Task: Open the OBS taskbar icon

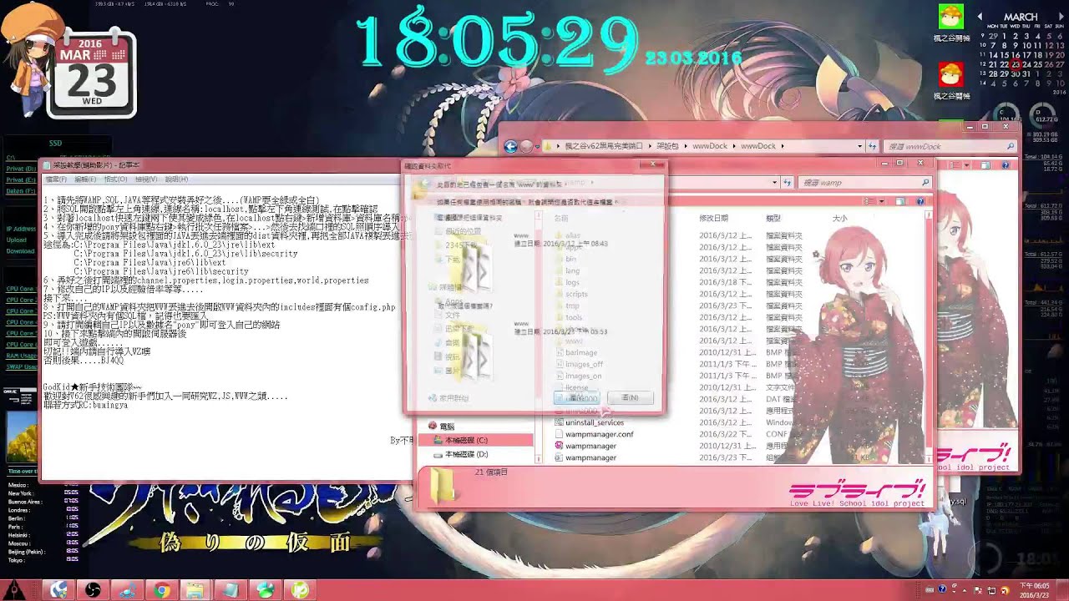Action: (x=93, y=590)
